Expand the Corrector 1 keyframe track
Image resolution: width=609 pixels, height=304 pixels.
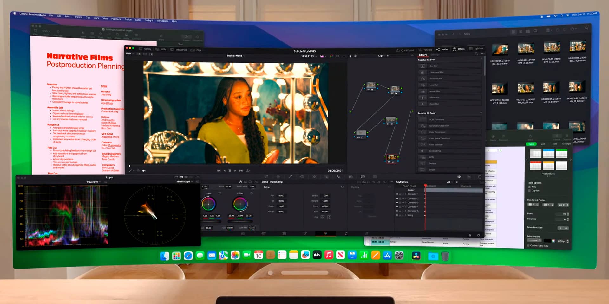tap(406, 194)
